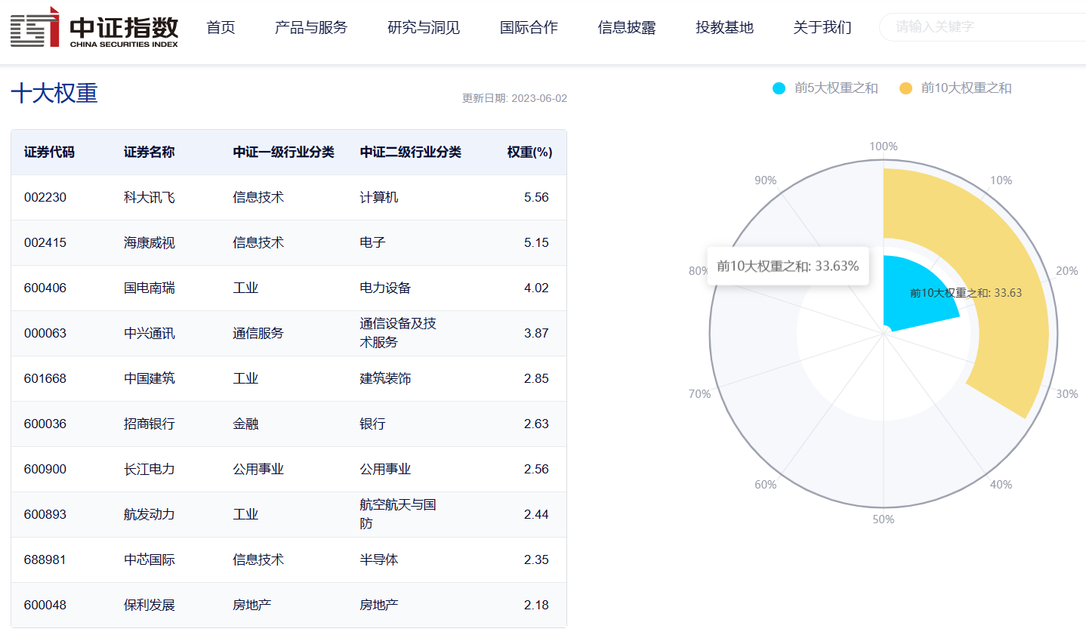Open the 产品与服务 menu
Screen dimensions: 1086x635
tap(311, 28)
